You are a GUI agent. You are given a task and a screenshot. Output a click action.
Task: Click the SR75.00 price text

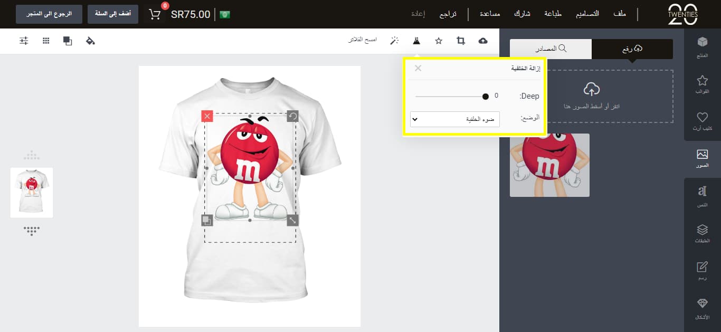point(191,14)
